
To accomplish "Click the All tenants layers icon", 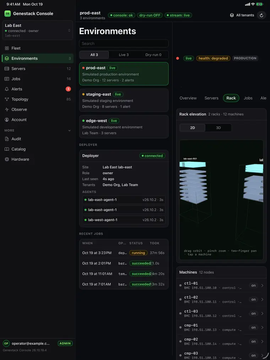I will click(x=232, y=15).
